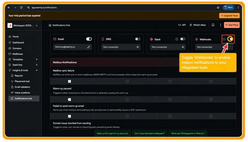Toggle the SMS notifications switch

tap(137, 39)
